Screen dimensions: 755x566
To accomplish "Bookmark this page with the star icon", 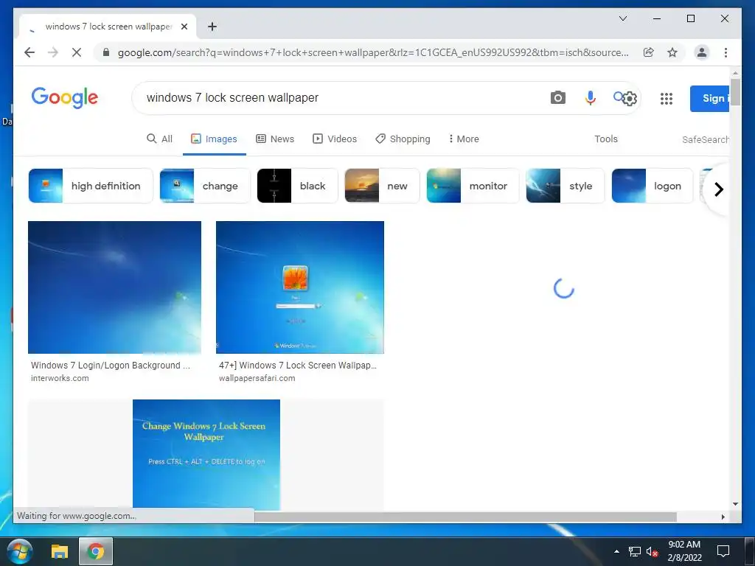I will pyautogui.click(x=672, y=52).
